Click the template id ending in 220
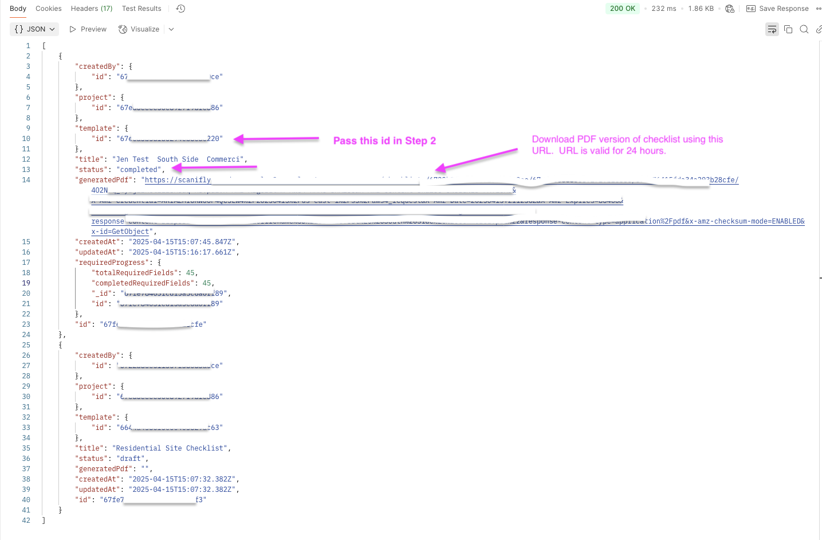 (x=170, y=139)
